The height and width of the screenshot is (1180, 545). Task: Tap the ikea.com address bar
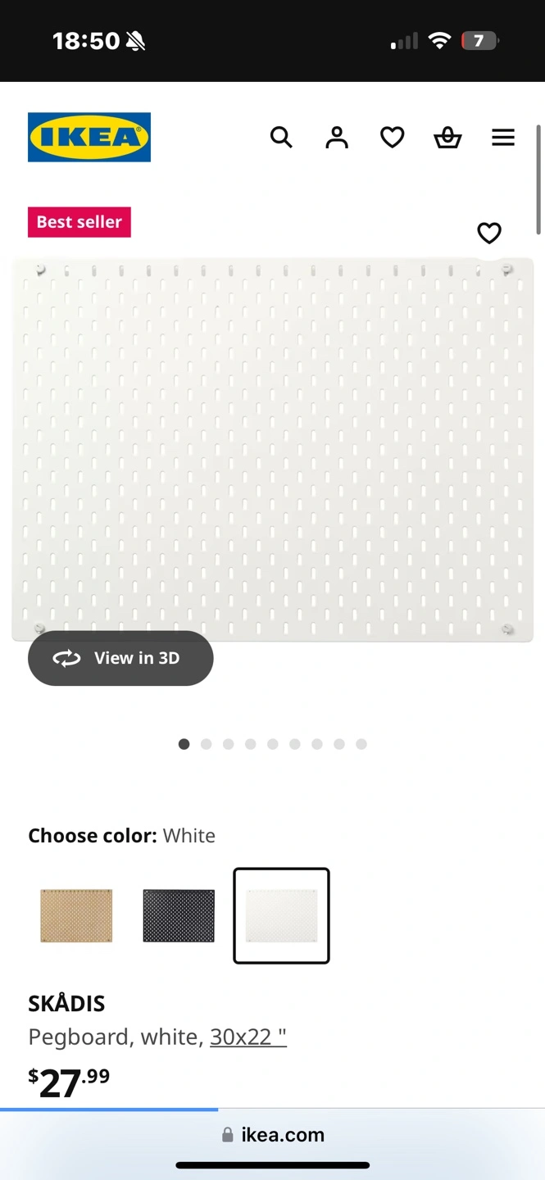coord(273,1135)
